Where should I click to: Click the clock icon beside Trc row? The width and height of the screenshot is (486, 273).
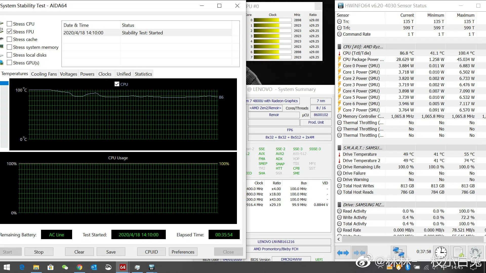[339, 21]
